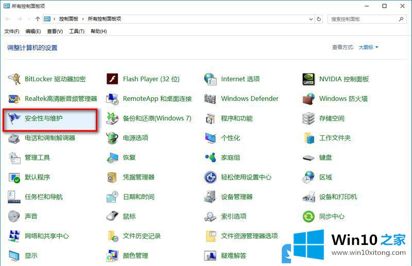This screenshot has height=266, width=412.
Task: Click the 所有控制面板项 breadcrumb
Action: [105, 19]
